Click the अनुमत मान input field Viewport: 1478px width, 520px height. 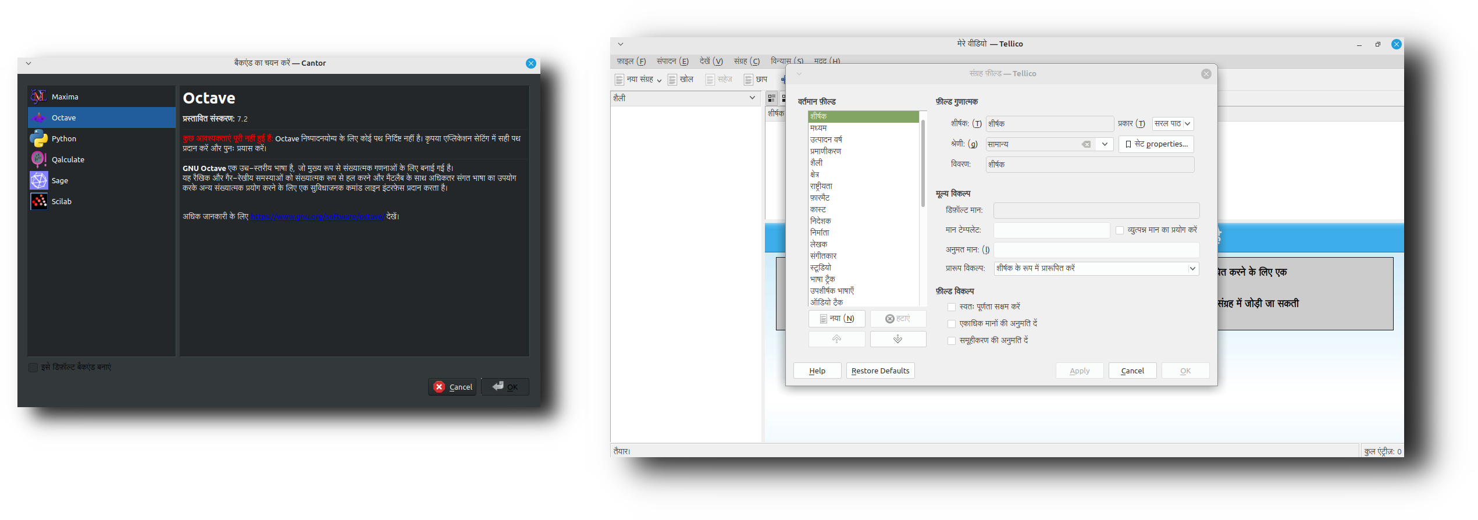[x=1096, y=250]
